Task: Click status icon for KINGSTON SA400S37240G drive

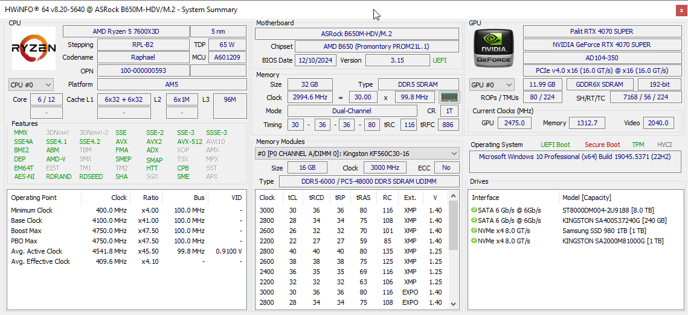Action: point(474,220)
